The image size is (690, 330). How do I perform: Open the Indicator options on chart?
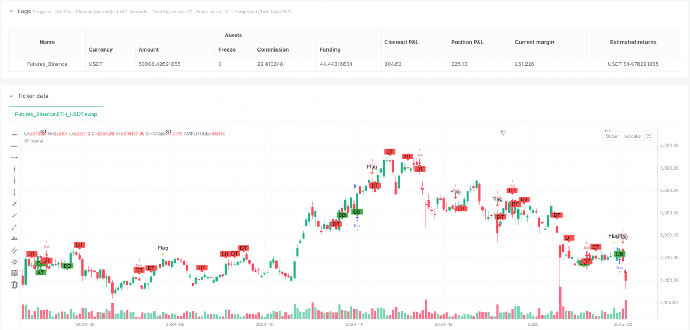click(x=632, y=136)
